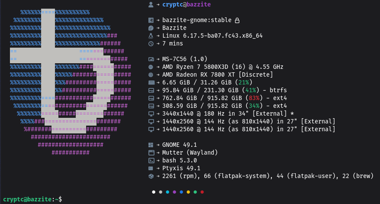Click the disk icon on the btrfs line
Image resolution: width=380 pixels, height=204 pixels.
(x=151, y=91)
